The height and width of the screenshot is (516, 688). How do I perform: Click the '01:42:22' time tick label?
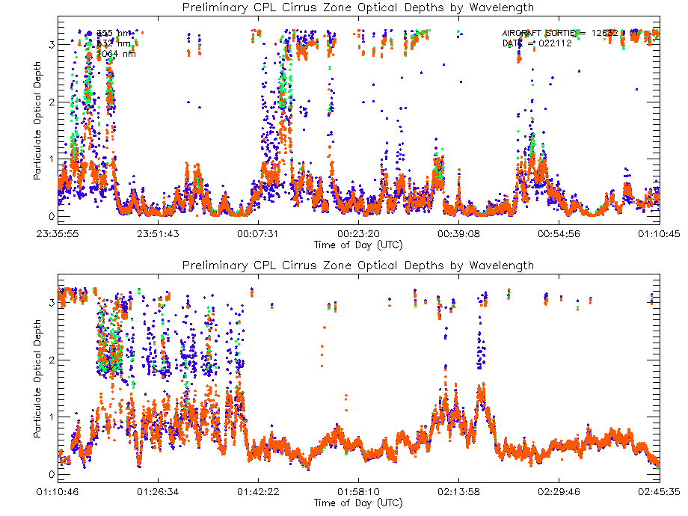[x=258, y=492]
